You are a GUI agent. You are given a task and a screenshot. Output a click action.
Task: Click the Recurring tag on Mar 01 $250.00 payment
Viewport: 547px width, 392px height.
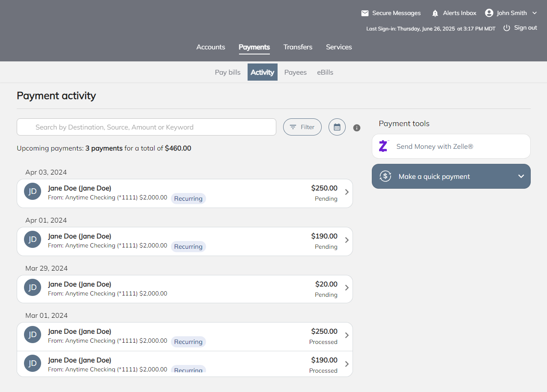click(188, 342)
